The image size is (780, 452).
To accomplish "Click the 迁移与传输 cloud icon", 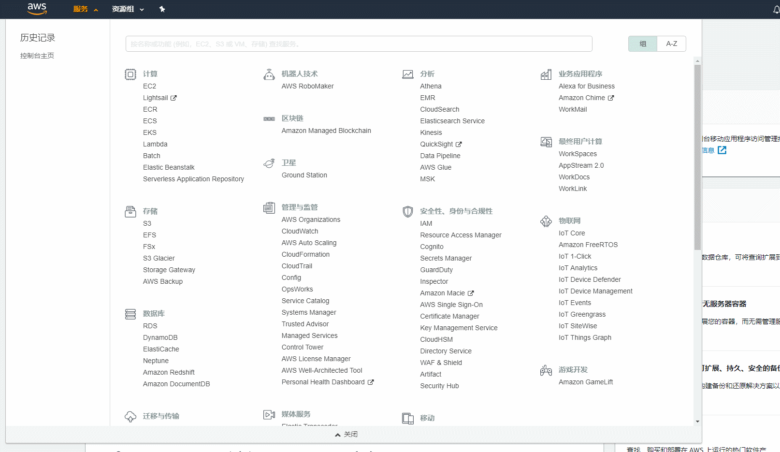I will pyautogui.click(x=130, y=417).
